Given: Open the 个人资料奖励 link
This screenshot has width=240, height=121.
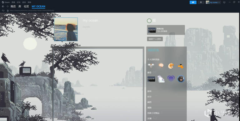Looking at the screenshot, I should click(153, 60).
